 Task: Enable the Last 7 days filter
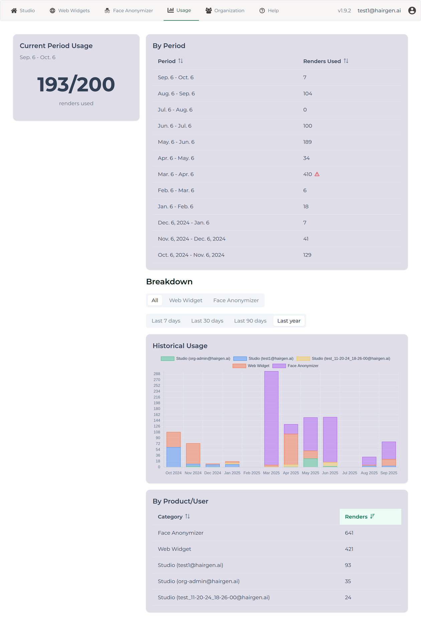[x=166, y=321]
